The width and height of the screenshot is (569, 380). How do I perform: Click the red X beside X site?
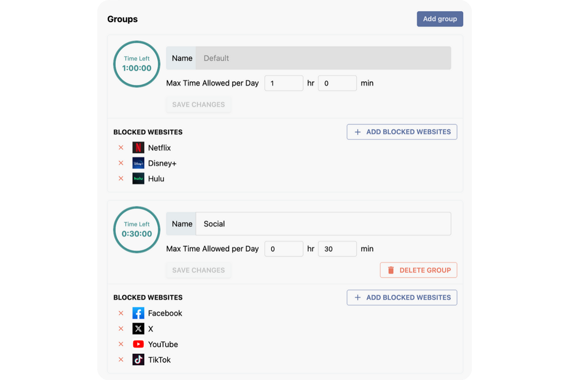point(121,329)
